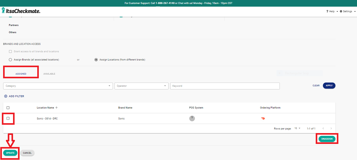Go to previous page of results

click(323, 128)
